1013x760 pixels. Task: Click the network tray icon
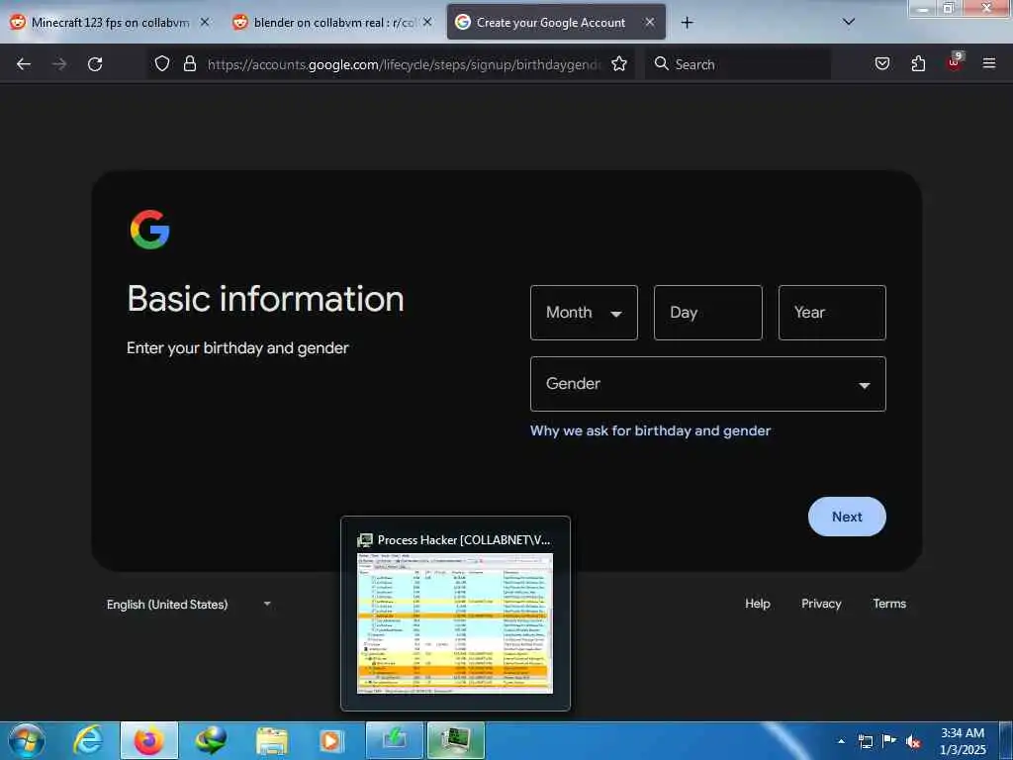(x=865, y=741)
